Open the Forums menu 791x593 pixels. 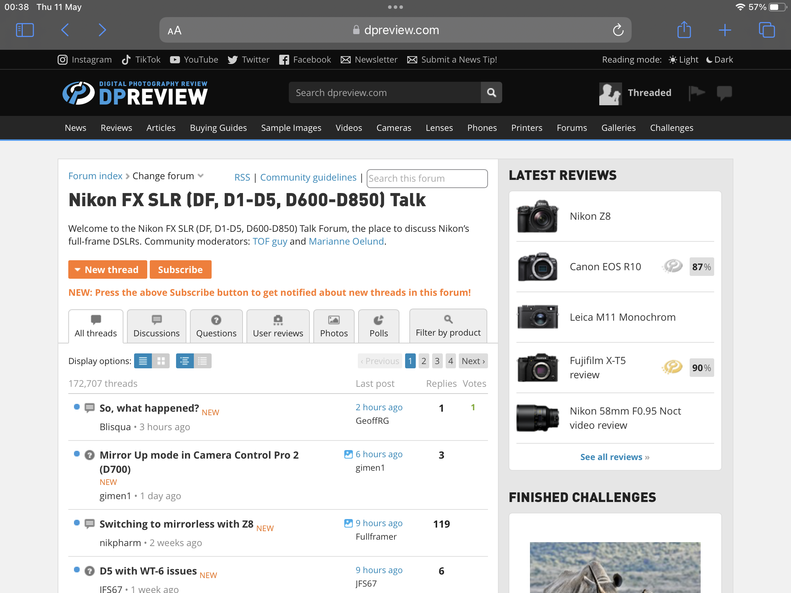(572, 128)
